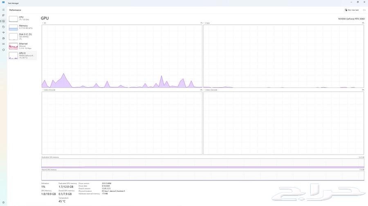Open the Details page icon

pyautogui.click(x=3, y=44)
